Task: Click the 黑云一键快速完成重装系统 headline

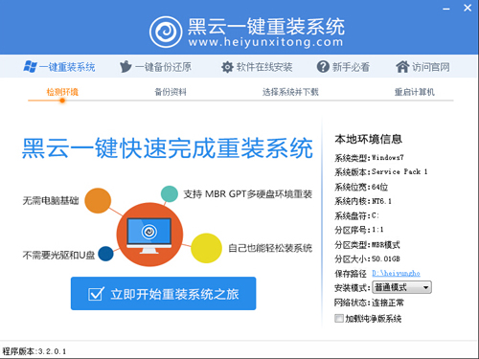Action: pos(168,148)
